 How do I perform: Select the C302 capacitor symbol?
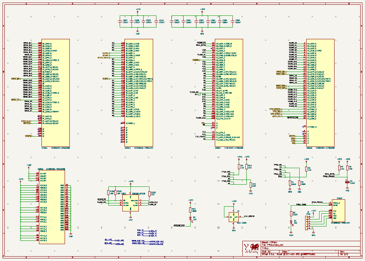[x=184, y=21]
